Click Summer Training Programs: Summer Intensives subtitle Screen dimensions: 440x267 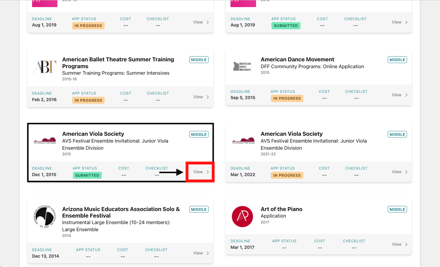(116, 73)
